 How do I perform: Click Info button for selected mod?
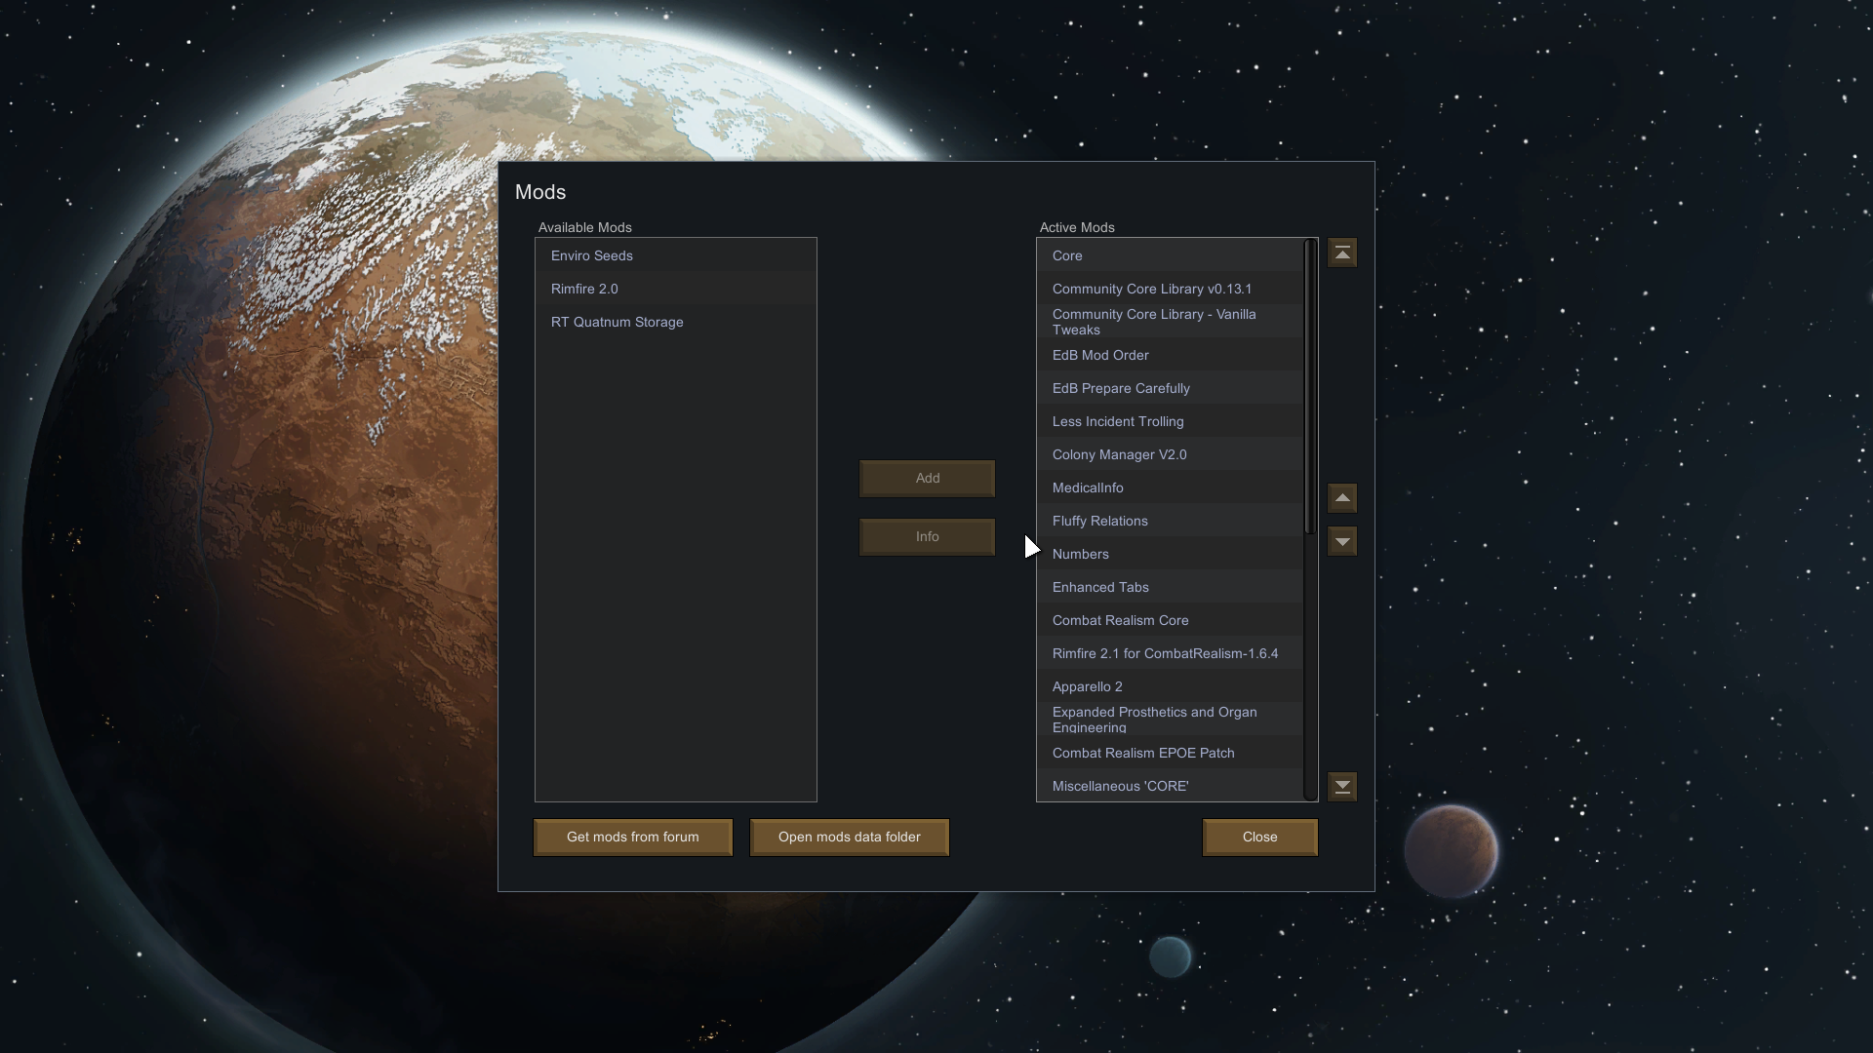click(x=926, y=536)
